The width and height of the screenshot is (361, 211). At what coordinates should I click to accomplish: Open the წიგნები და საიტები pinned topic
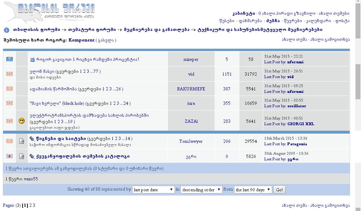click(x=61, y=139)
